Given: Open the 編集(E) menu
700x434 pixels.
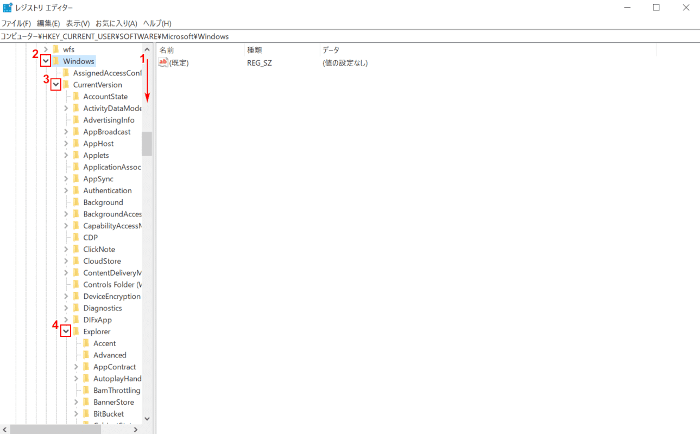Looking at the screenshot, I should click(x=48, y=23).
